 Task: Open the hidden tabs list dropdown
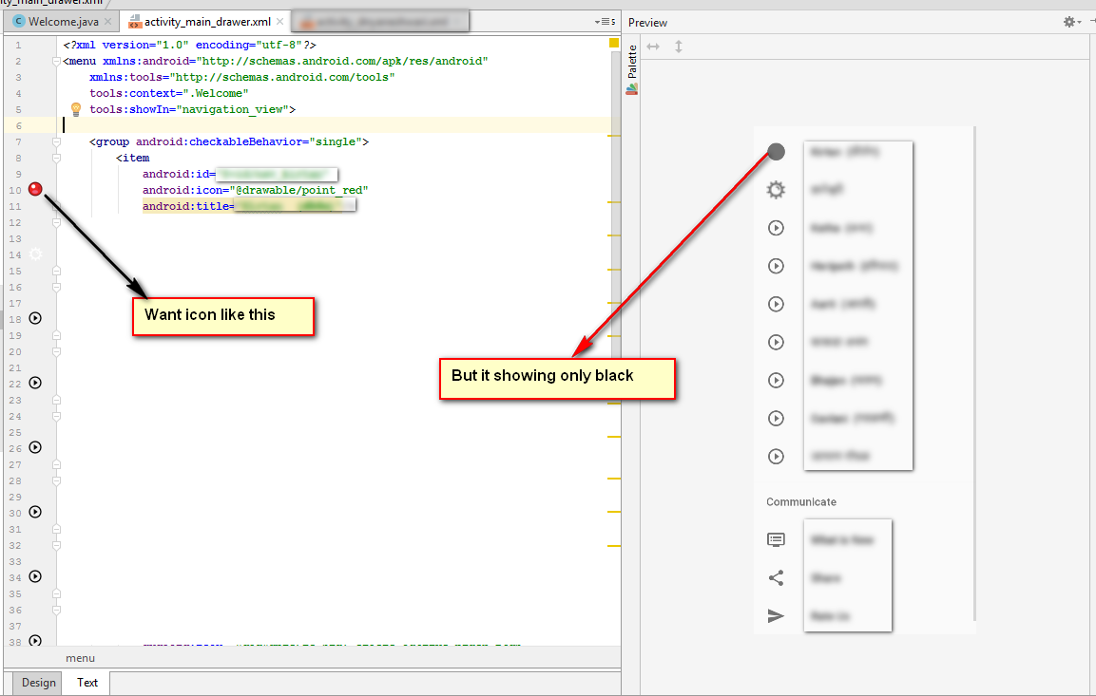tap(604, 21)
